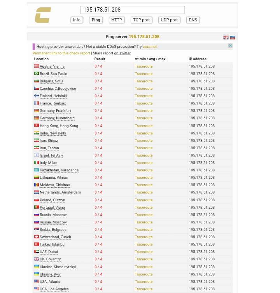The height and width of the screenshot is (293, 280).
Task: Click the Brazil, Sao Paulo location
Action: point(53,74)
